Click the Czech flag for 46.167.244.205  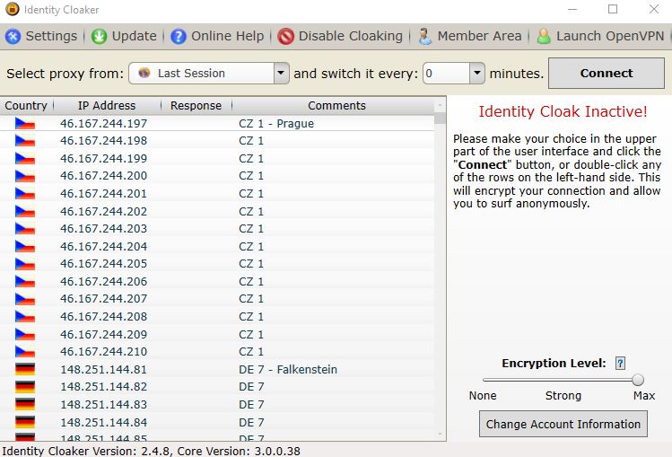25,264
